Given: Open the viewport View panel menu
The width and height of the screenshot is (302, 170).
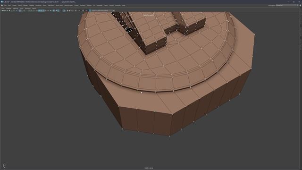Looking at the screenshot, I should point(3,8).
